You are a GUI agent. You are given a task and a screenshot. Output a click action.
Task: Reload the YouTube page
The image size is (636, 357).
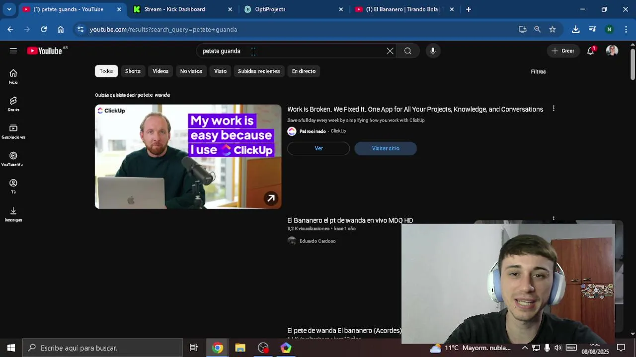44,29
